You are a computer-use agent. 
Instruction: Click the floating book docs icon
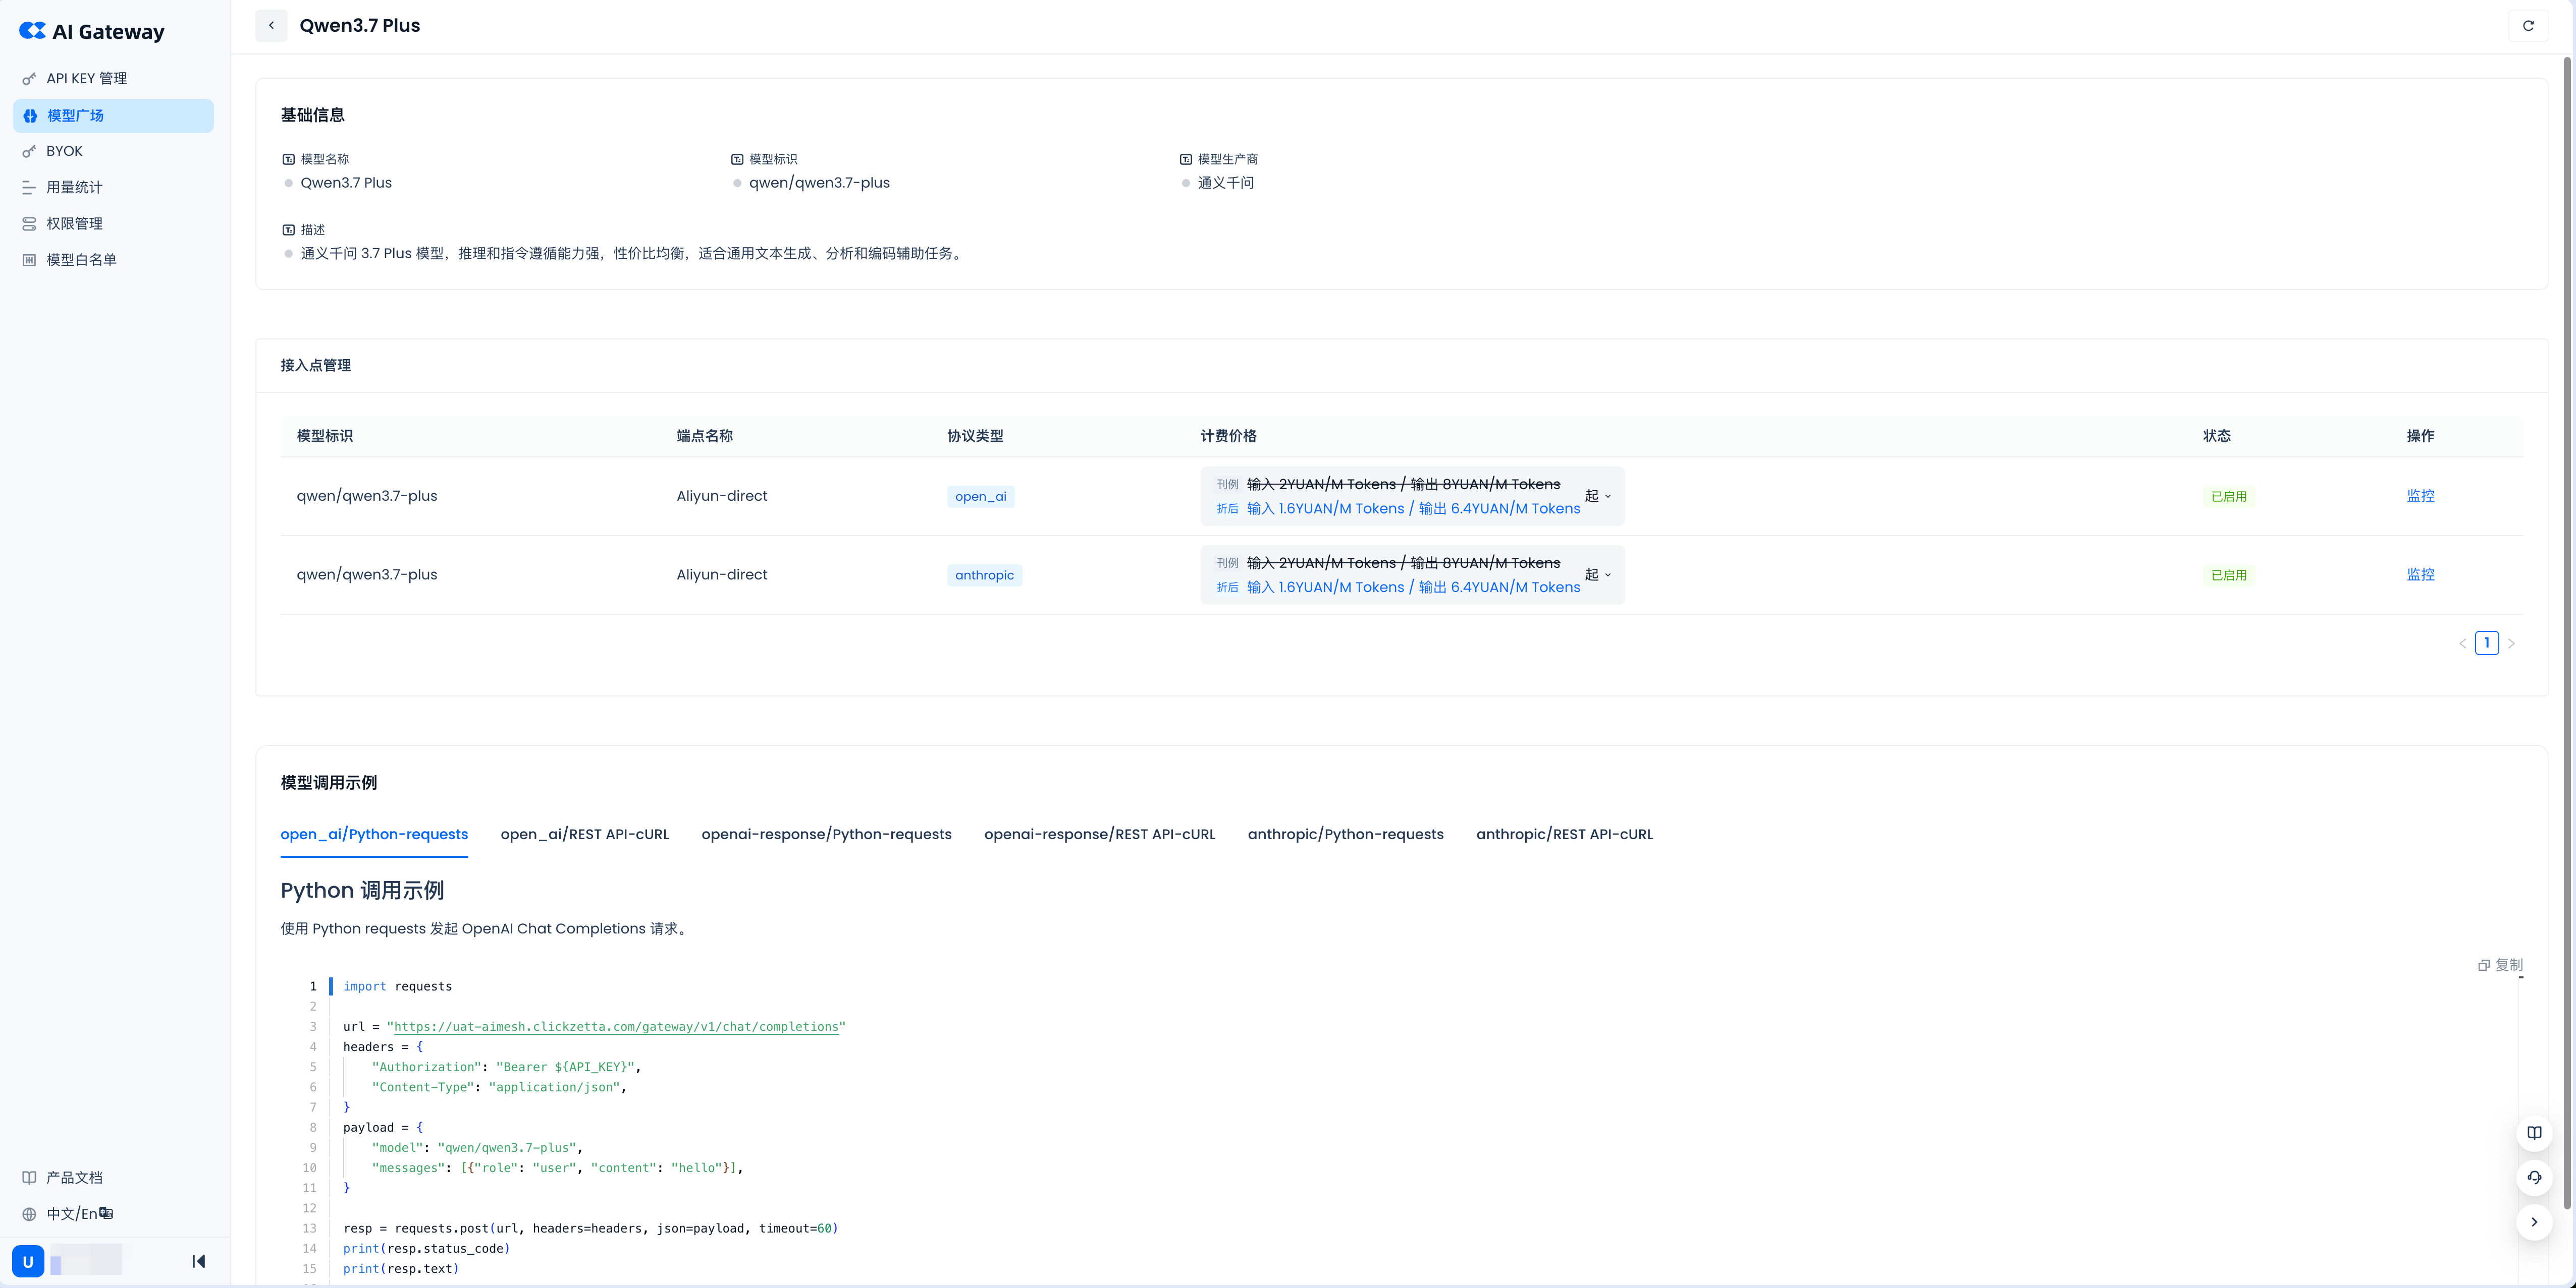coord(2534,1133)
